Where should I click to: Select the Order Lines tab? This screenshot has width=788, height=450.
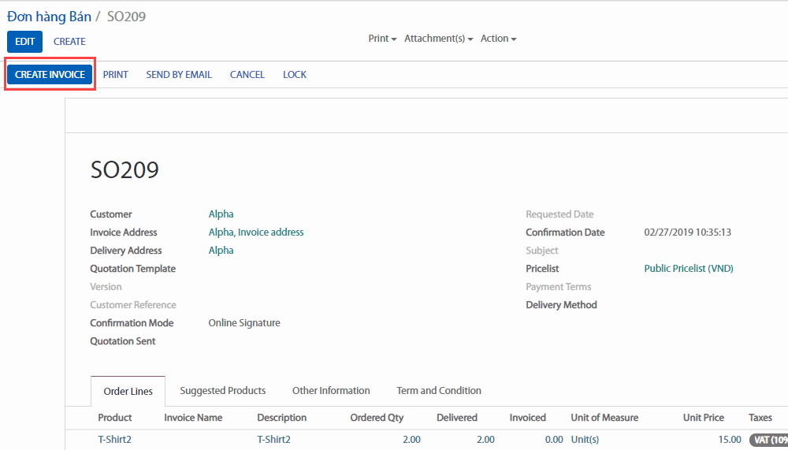[x=128, y=391]
